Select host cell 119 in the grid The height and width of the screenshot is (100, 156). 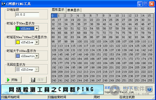[99, 46]
